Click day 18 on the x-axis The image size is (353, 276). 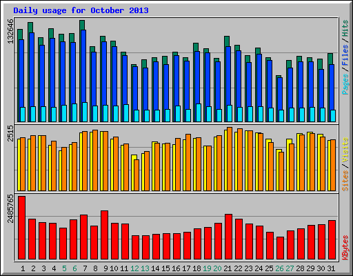click(x=196, y=268)
